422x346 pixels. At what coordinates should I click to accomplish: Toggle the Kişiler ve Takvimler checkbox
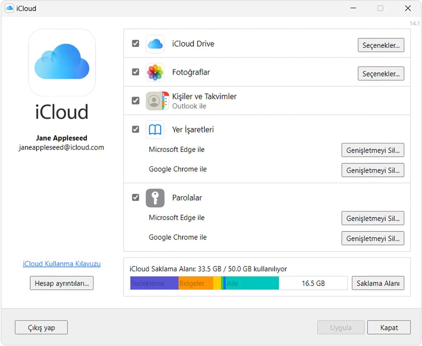point(135,101)
